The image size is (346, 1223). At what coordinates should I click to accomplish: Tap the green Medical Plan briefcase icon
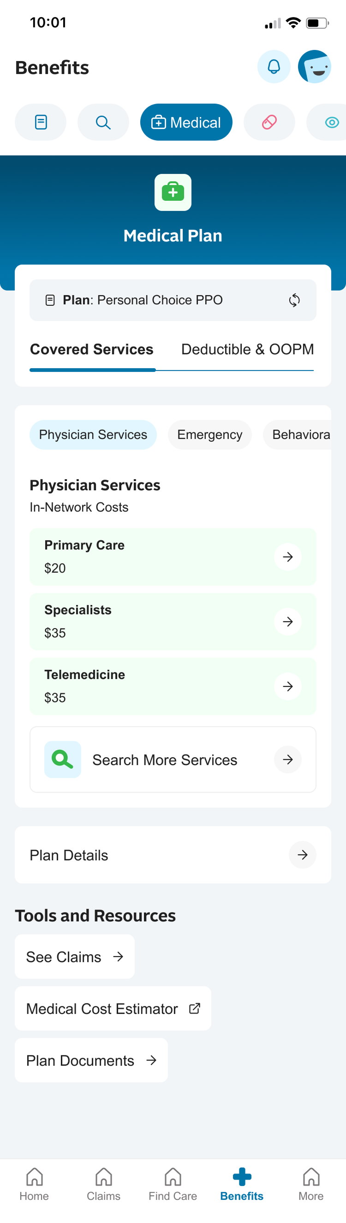(173, 192)
